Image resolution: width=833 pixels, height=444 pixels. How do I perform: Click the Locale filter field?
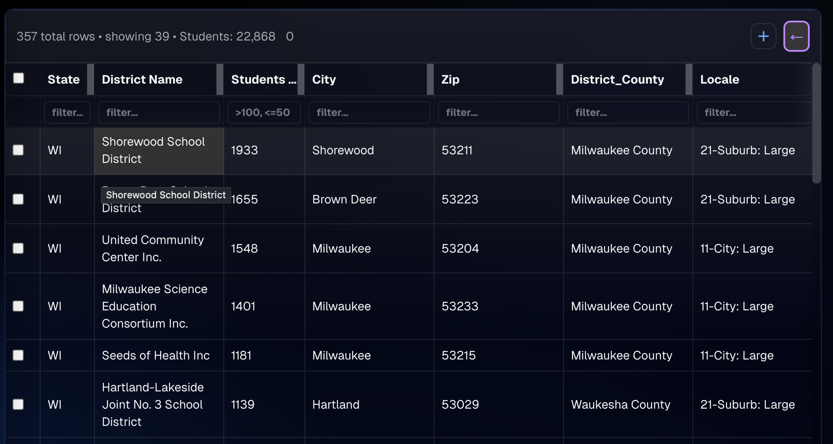pyautogui.click(x=755, y=113)
